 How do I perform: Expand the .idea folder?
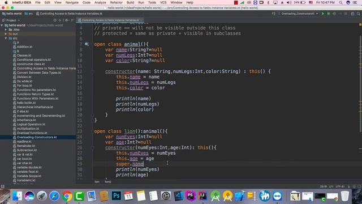pos(6,29)
